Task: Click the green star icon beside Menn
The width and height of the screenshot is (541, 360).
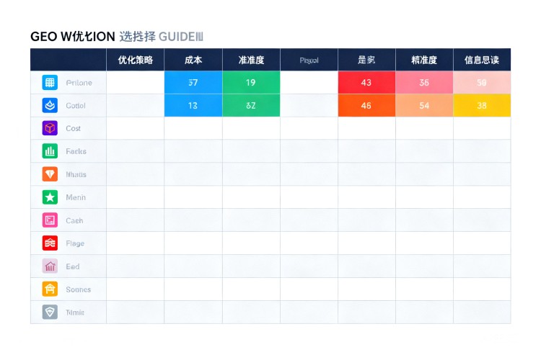Action: pos(50,197)
